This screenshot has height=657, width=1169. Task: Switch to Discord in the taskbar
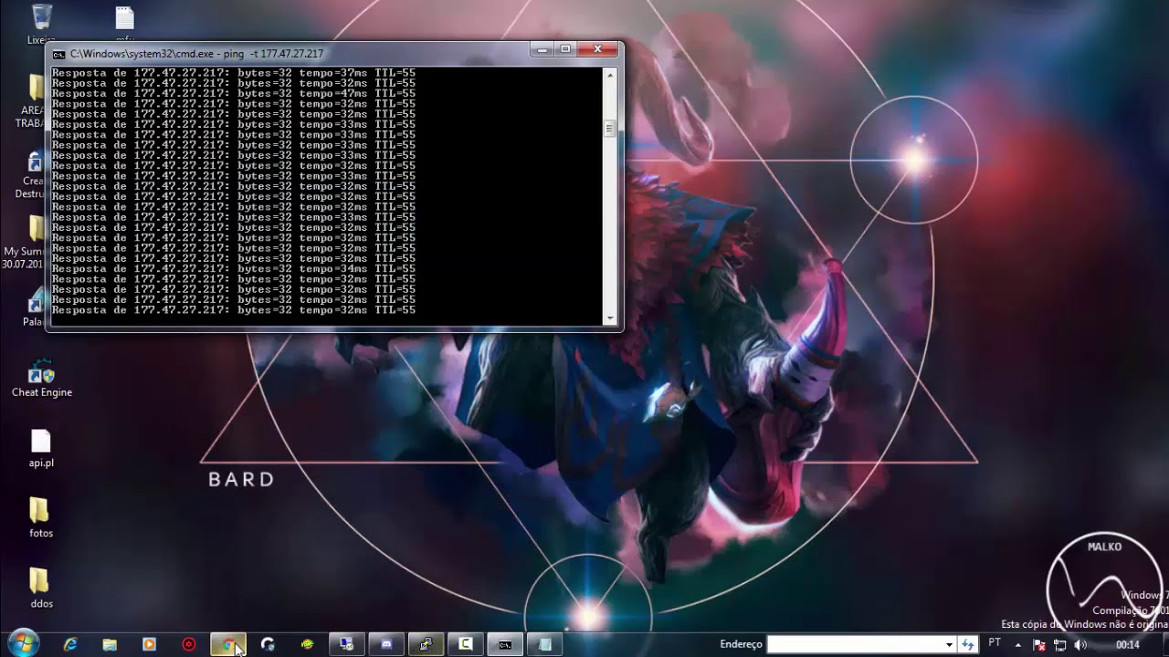click(x=386, y=644)
